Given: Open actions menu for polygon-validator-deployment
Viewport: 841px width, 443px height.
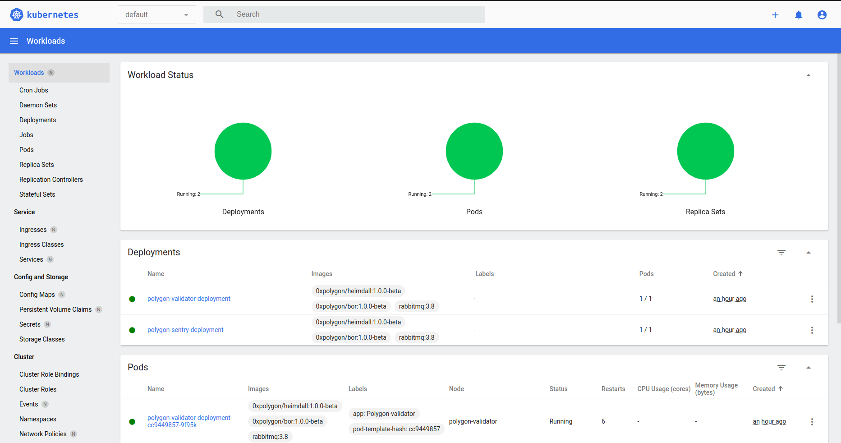Looking at the screenshot, I should 812,299.
